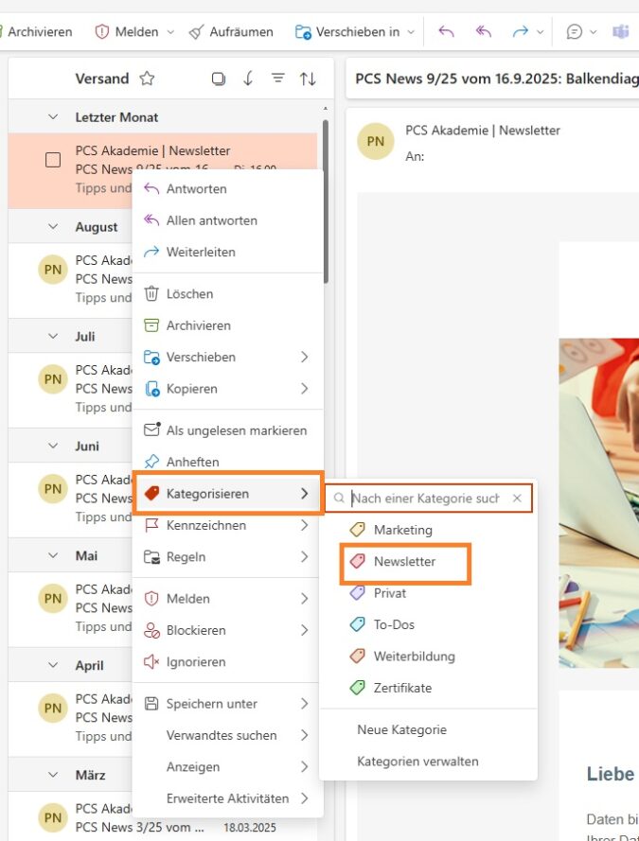Click the sort order arrows icon
639x841 pixels.
[x=308, y=79]
